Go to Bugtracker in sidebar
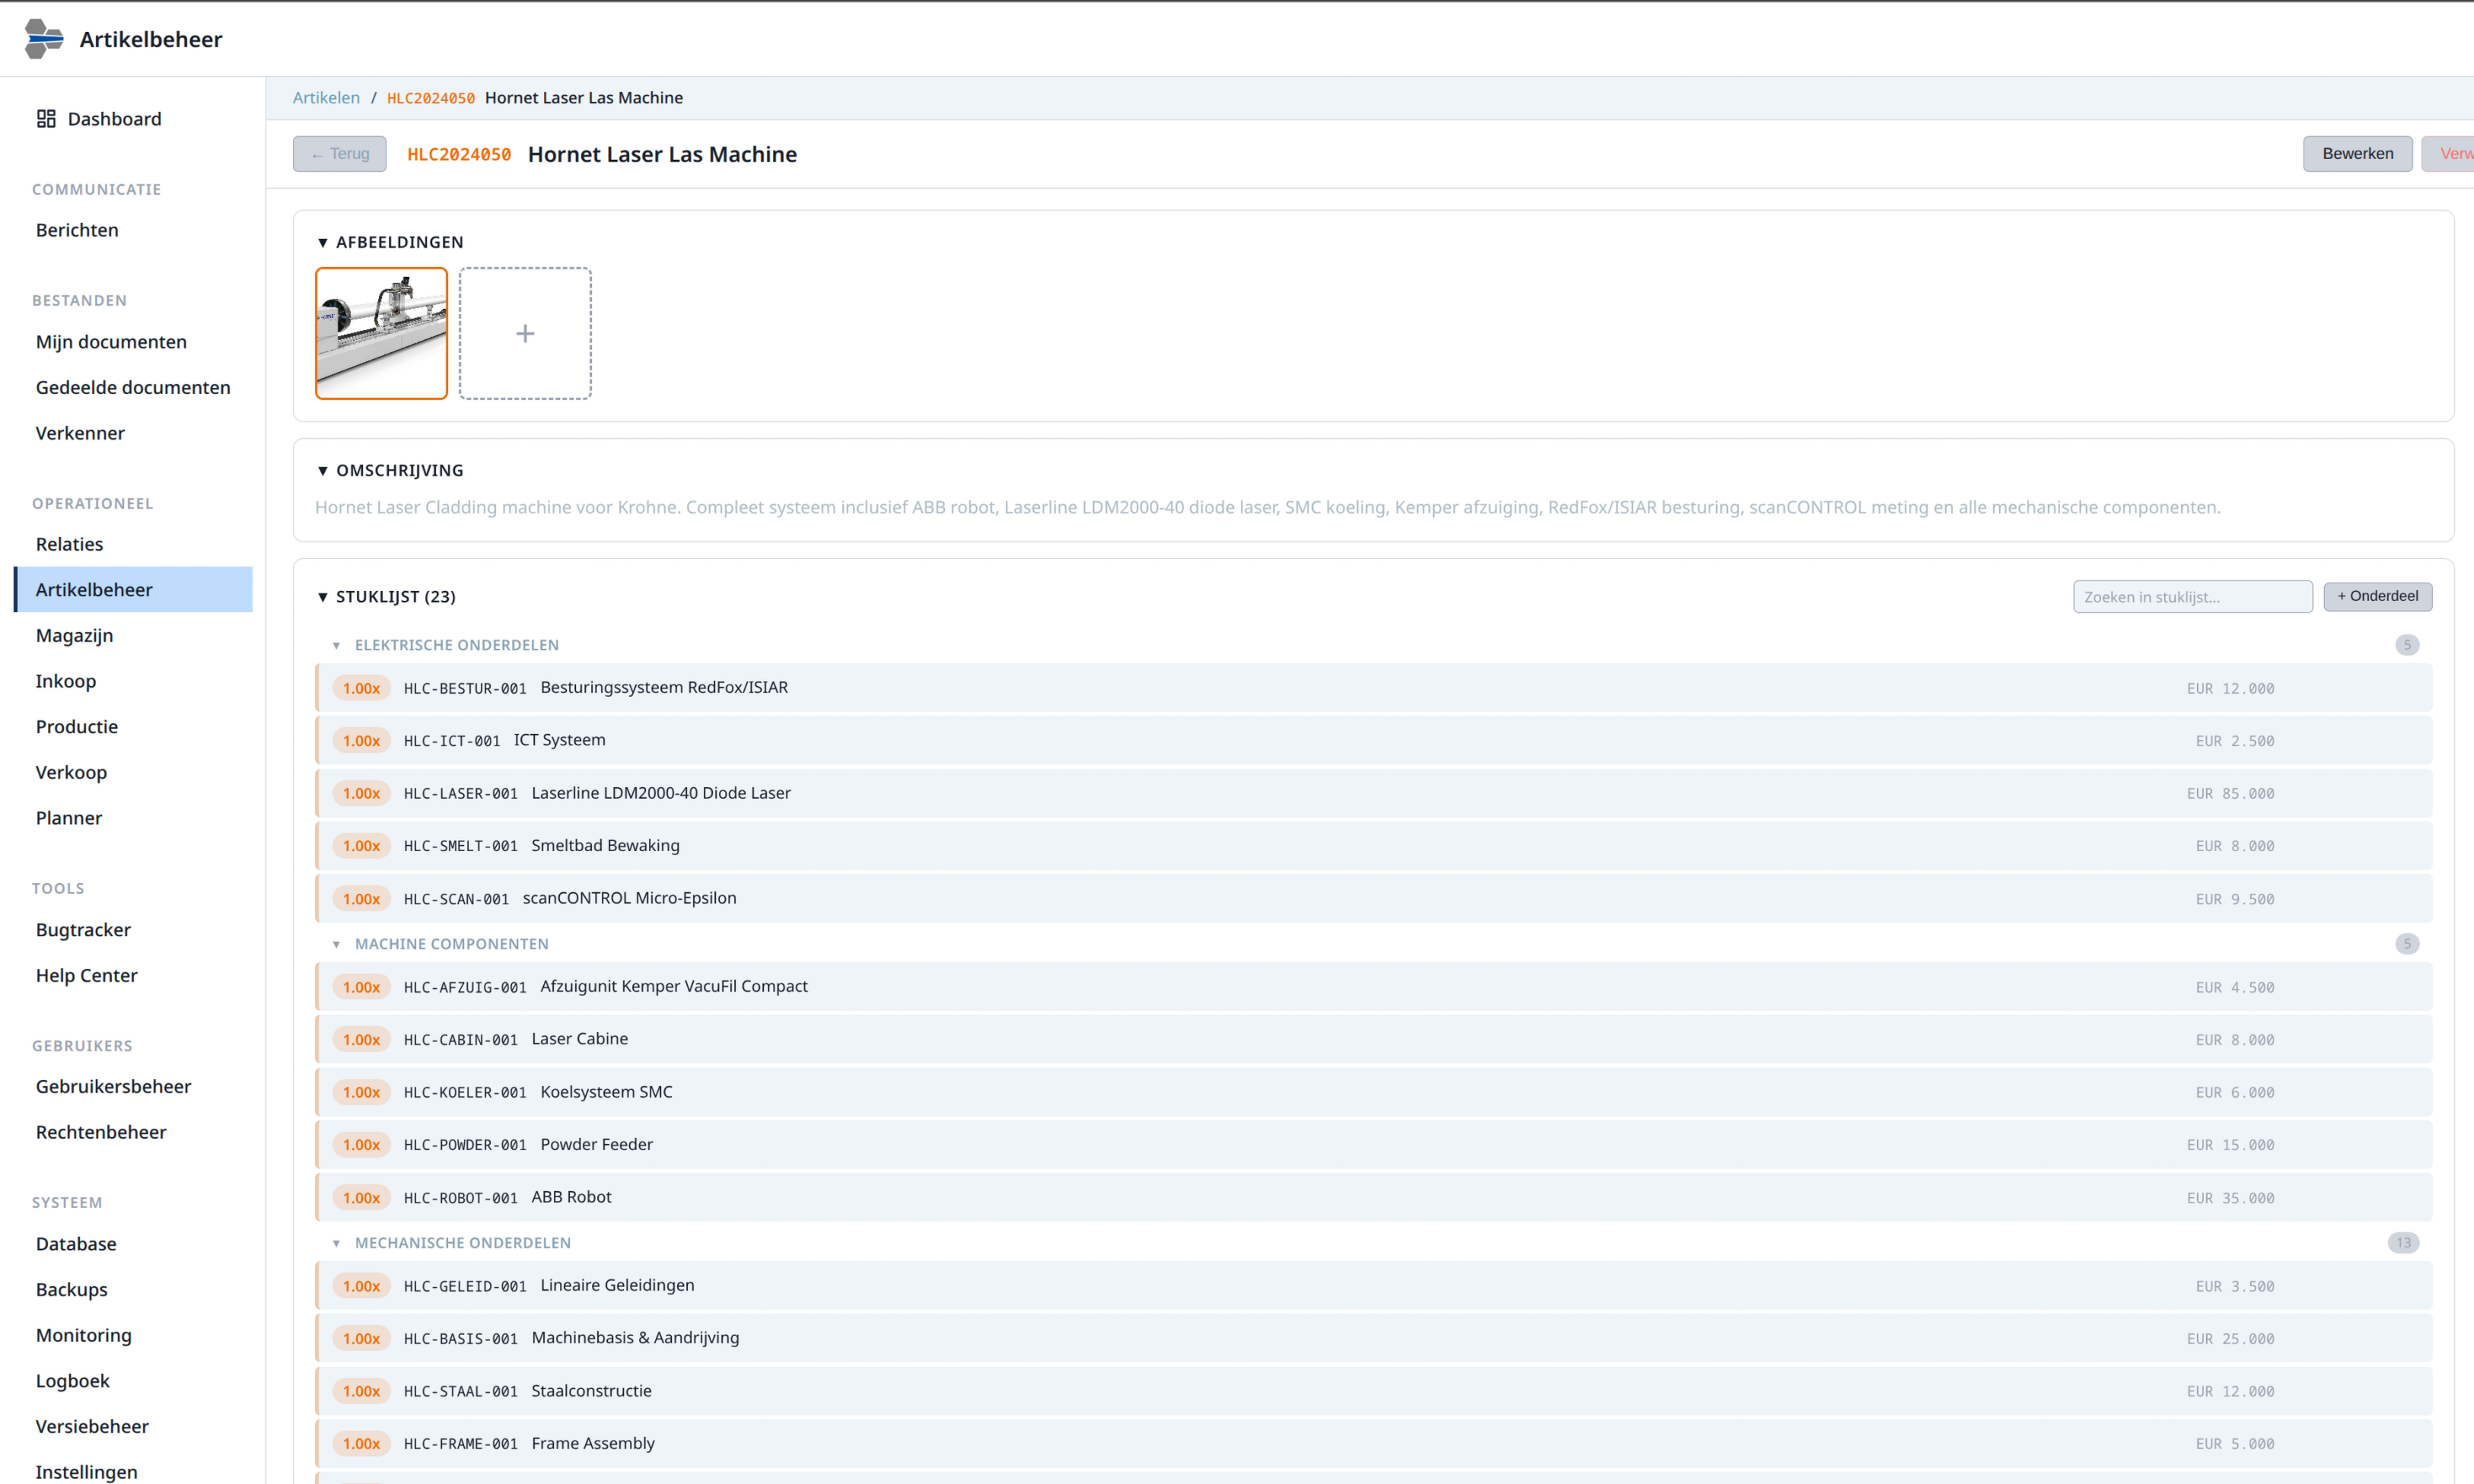Viewport: 2474px width, 1484px height. tap(83, 930)
